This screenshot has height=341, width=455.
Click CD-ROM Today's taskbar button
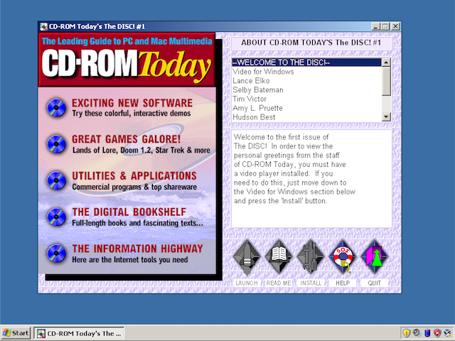pyautogui.click(x=79, y=333)
